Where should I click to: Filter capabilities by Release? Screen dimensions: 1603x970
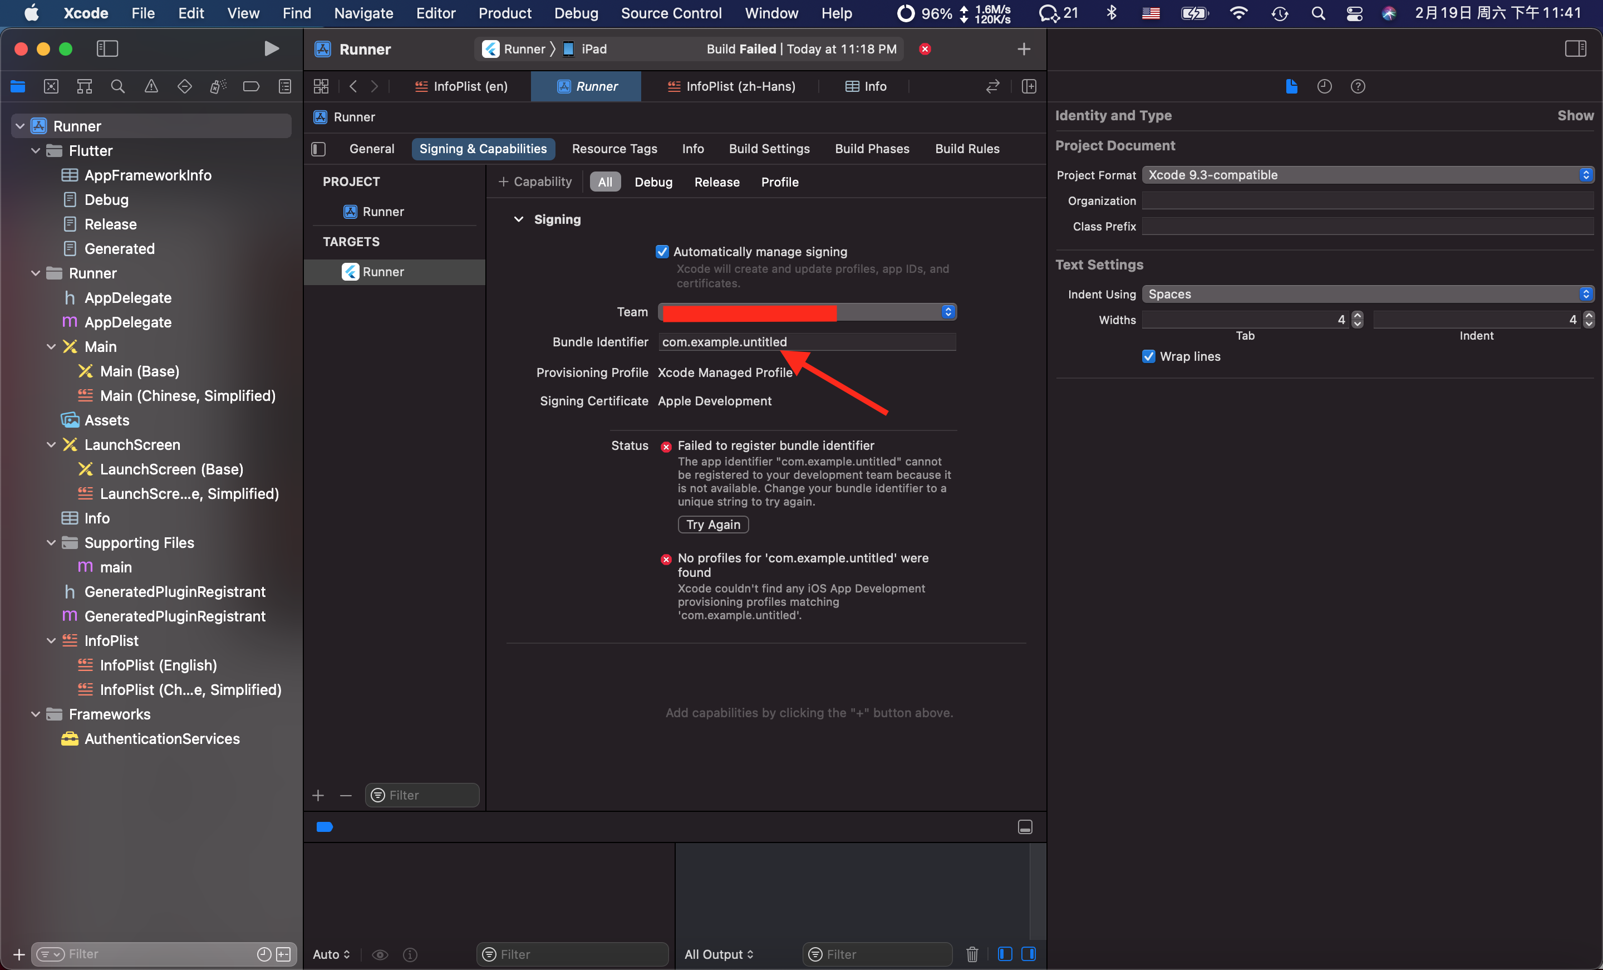click(717, 182)
